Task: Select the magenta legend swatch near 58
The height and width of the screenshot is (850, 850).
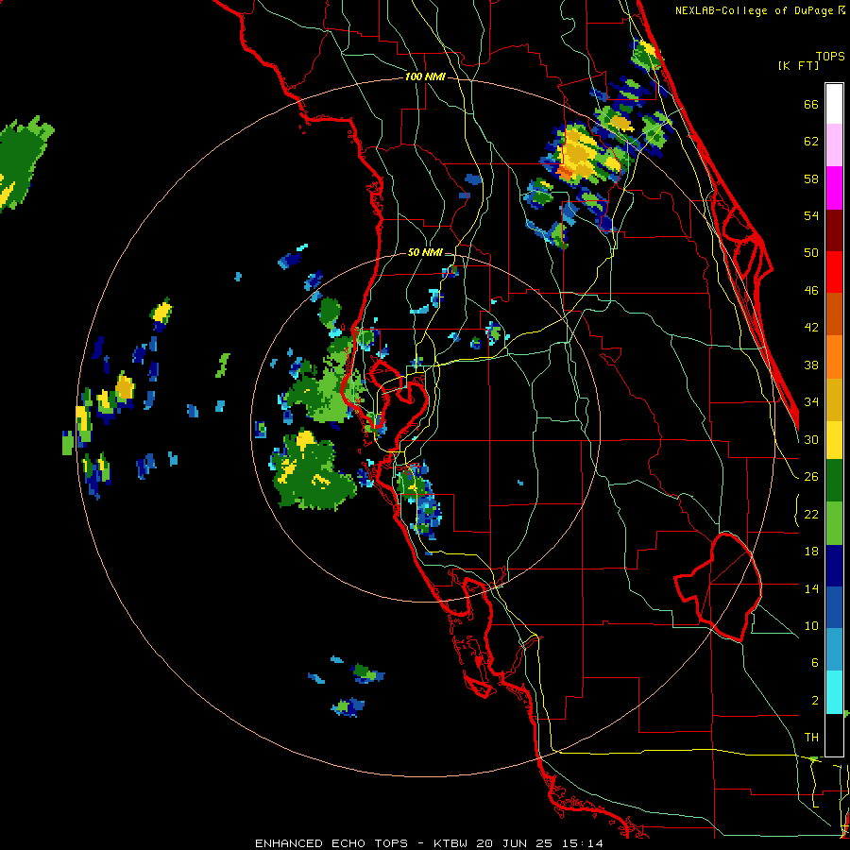Action: tap(834, 188)
